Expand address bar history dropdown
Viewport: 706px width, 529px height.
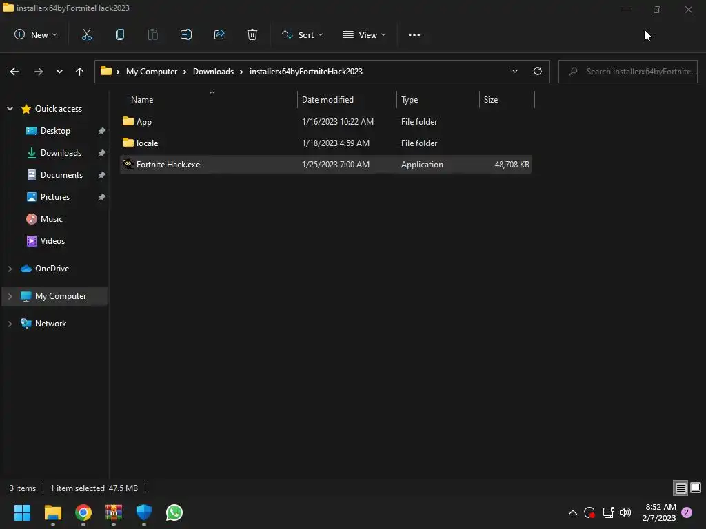(514, 71)
